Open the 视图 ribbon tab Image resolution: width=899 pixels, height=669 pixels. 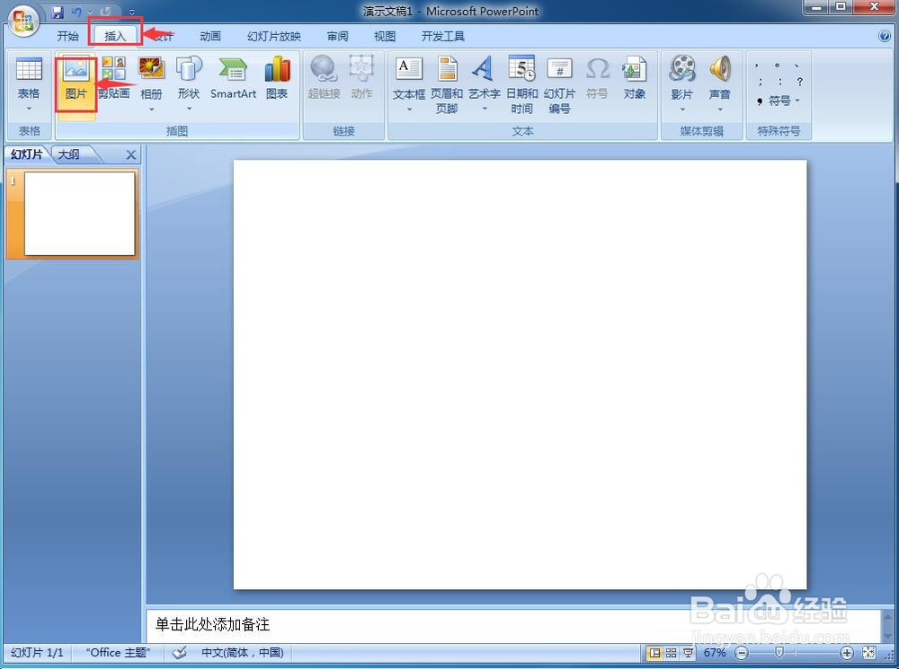click(385, 36)
